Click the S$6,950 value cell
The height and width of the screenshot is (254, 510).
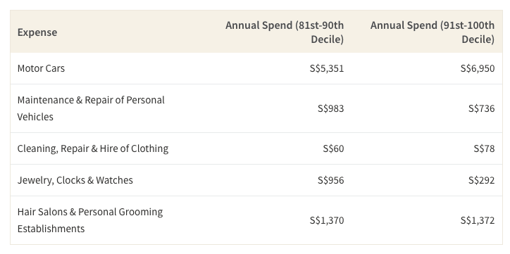click(x=478, y=68)
